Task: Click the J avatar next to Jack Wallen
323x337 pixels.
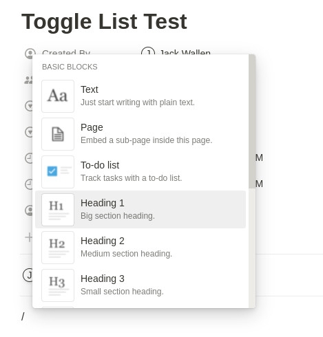Action: (148, 52)
